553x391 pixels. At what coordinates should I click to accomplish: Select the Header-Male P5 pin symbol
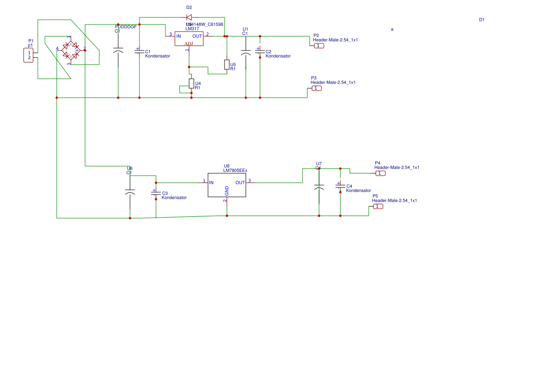pyautogui.click(x=377, y=207)
